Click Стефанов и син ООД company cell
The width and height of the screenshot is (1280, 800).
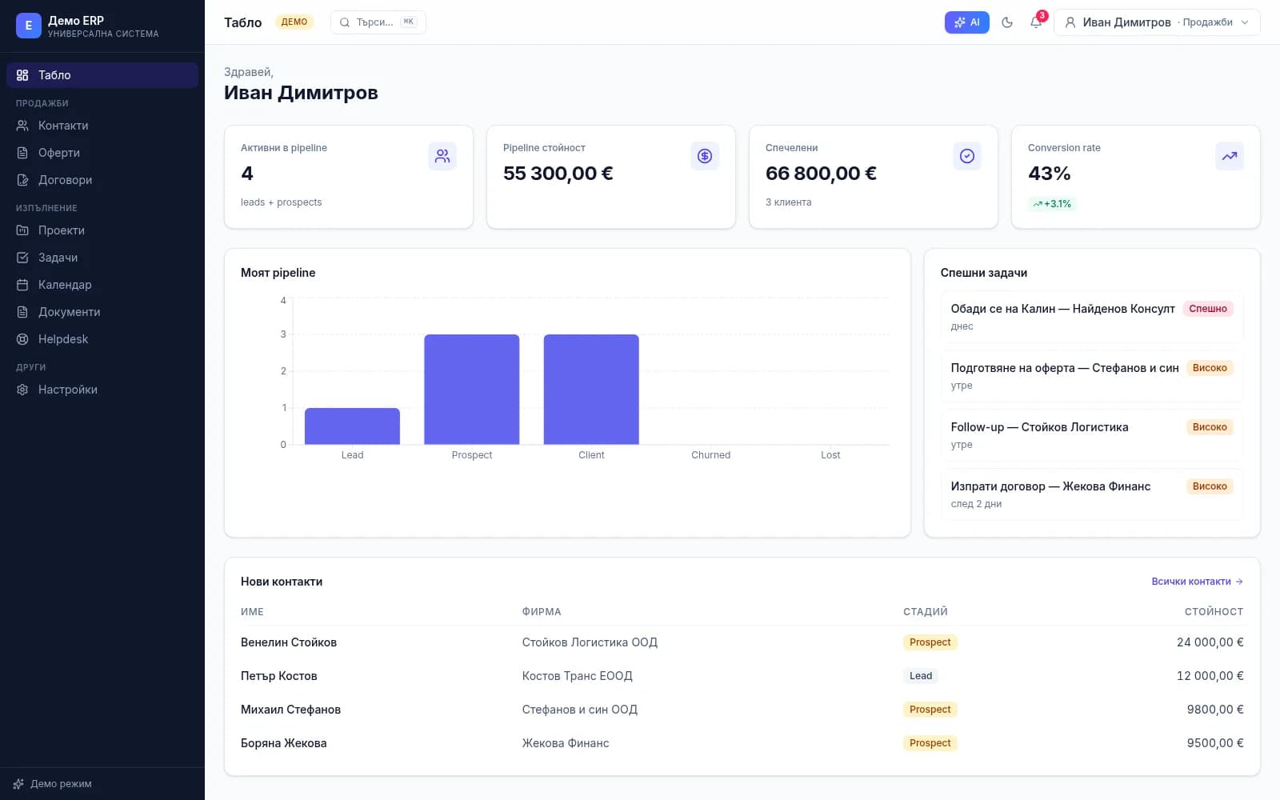coord(580,710)
